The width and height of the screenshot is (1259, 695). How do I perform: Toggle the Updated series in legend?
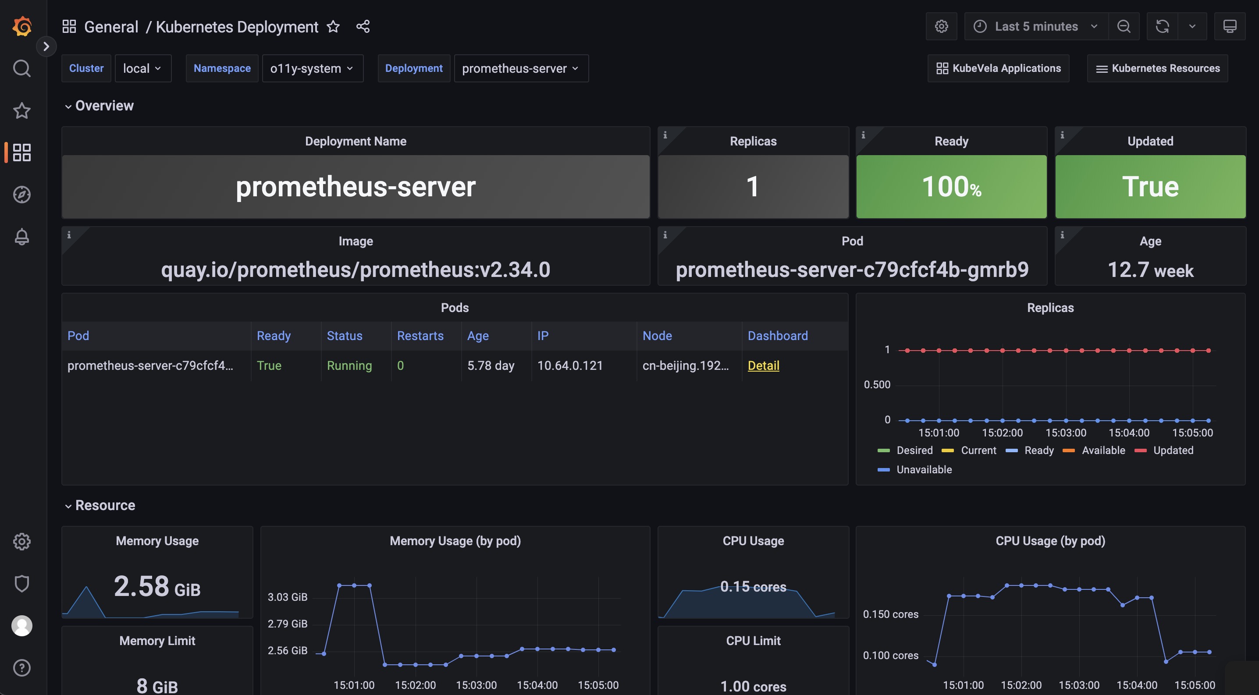[1173, 450]
